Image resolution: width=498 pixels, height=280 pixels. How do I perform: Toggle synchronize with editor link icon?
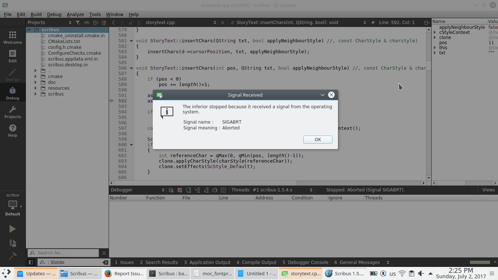coord(87,23)
